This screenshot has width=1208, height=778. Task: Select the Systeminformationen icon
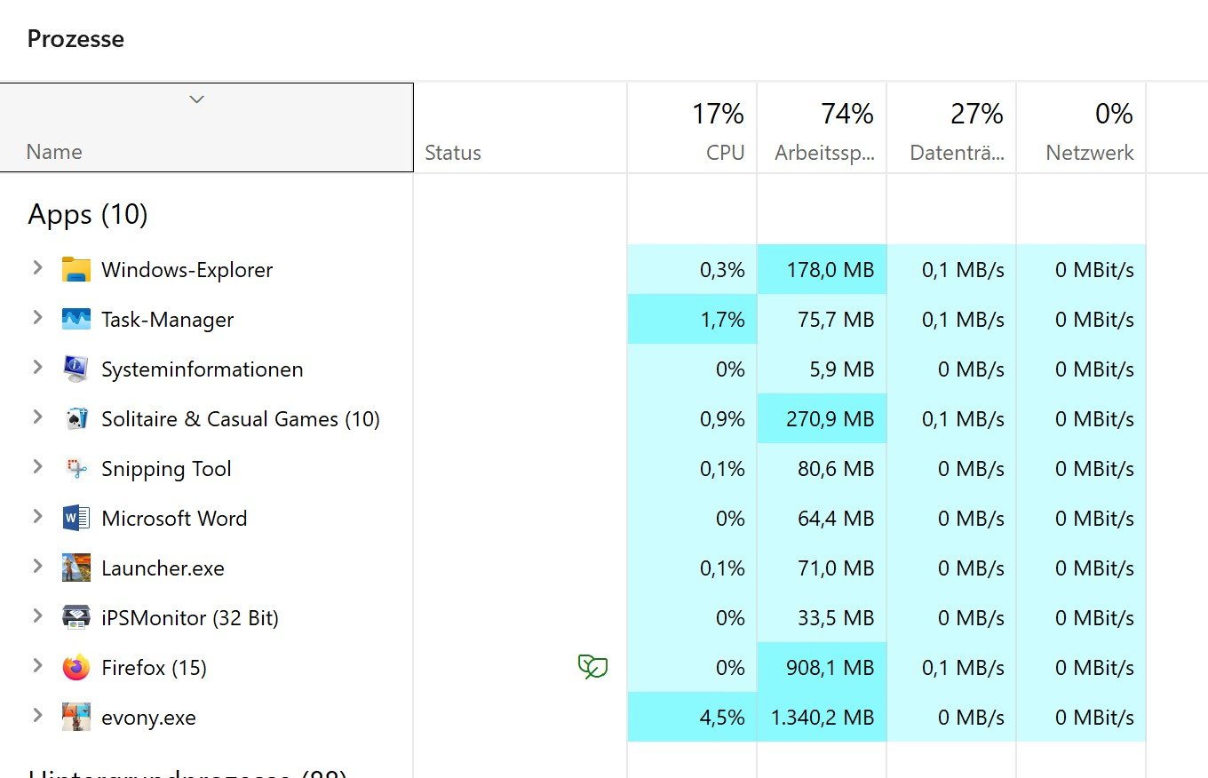(76, 369)
